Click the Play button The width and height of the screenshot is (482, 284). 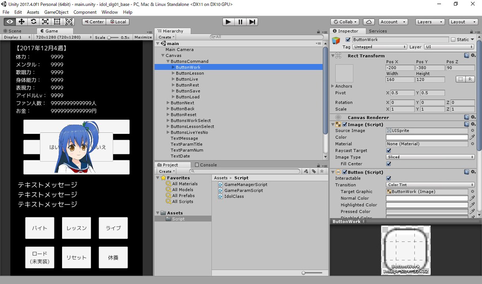tap(228, 22)
